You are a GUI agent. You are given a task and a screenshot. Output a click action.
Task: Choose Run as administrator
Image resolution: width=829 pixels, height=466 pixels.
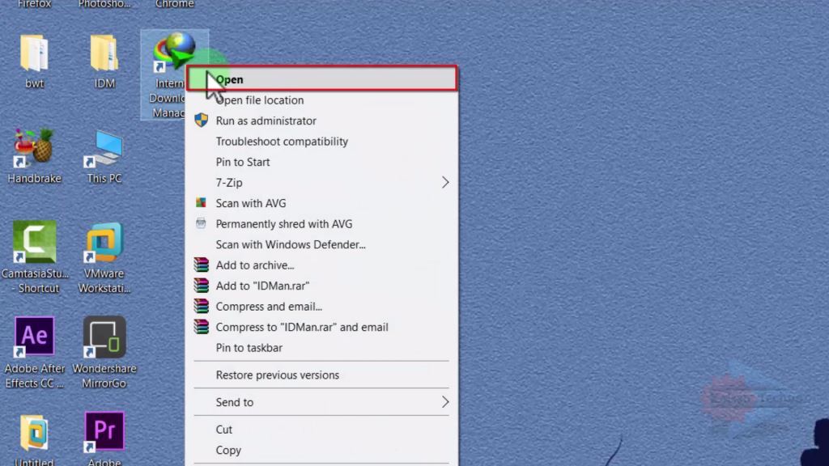[322, 121]
